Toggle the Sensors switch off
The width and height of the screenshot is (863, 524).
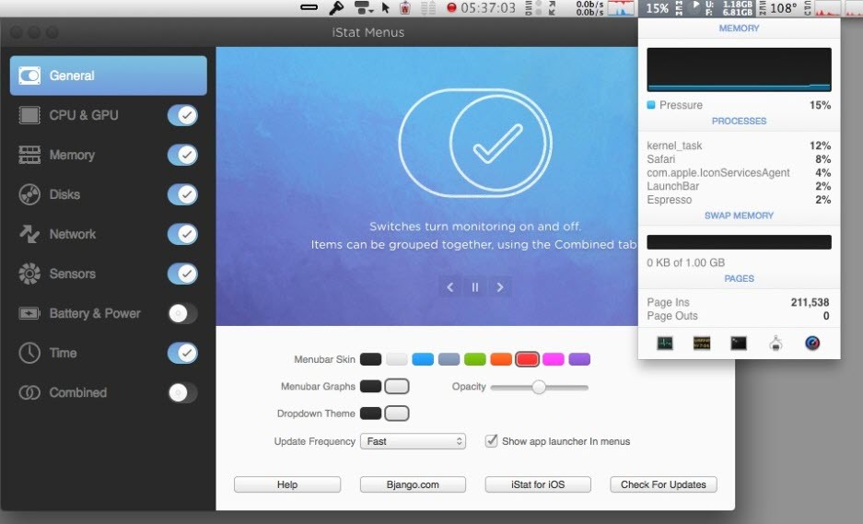click(x=182, y=274)
